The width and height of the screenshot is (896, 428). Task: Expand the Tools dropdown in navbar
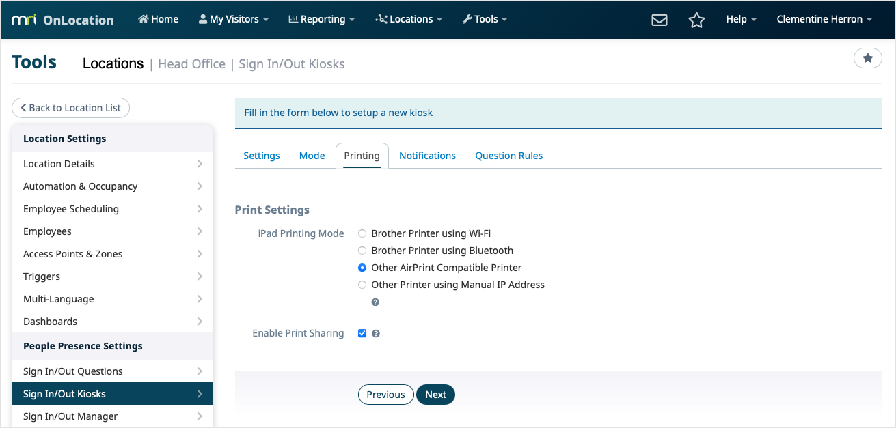[485, 19]
